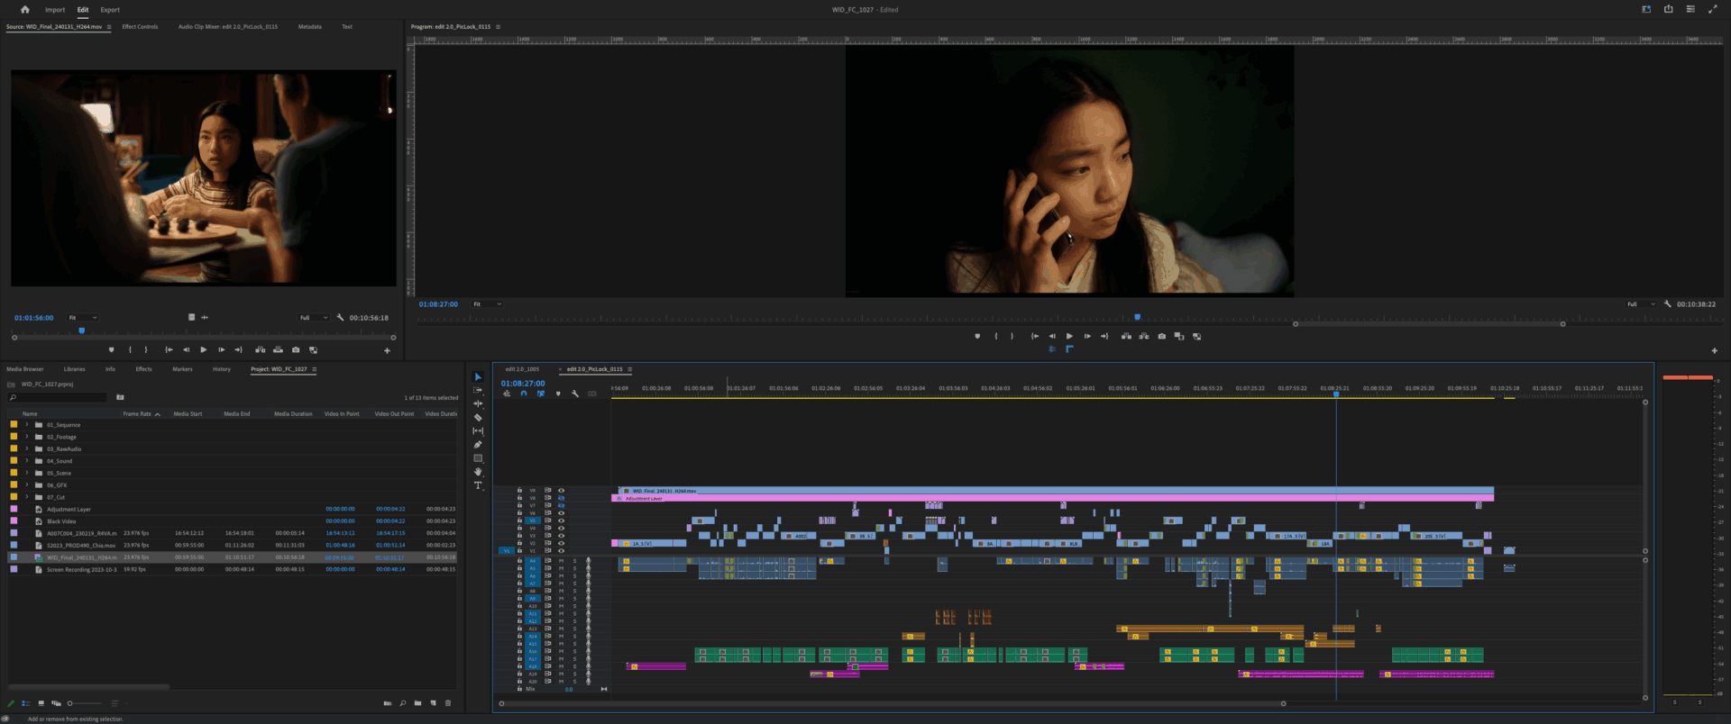Choose the Pen tool
1731x724 pixels.
click(478, 445)
